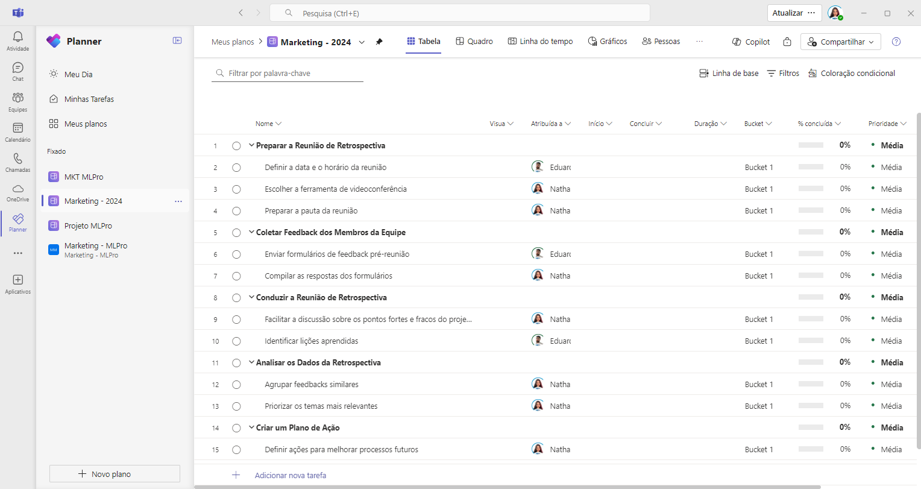
Task: Collapse Criar um Plano de Ação group
Action: (251, 427)
